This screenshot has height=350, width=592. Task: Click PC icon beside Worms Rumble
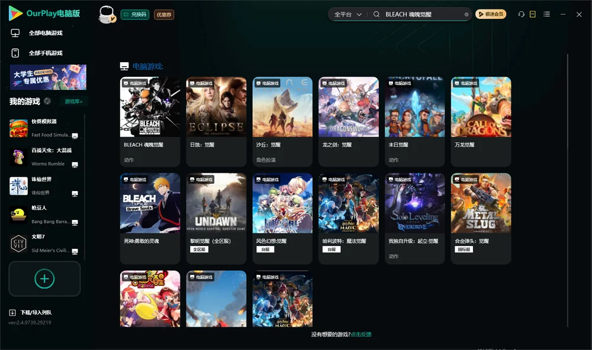coord(75,165)
